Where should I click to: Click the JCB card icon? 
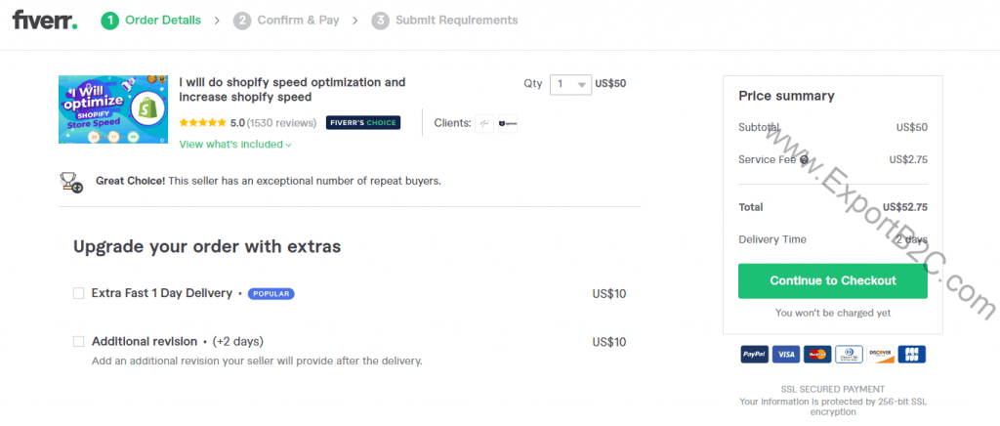(x=911, y=355)
